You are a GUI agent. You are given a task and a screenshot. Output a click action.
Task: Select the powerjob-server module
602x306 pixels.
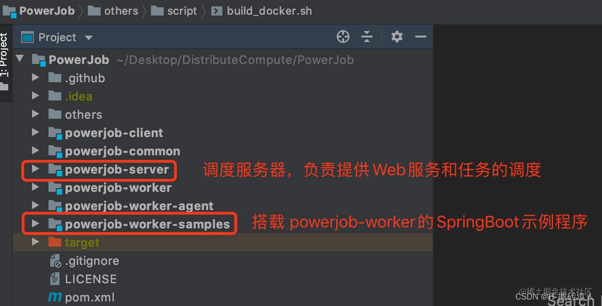tap(117, 169)
